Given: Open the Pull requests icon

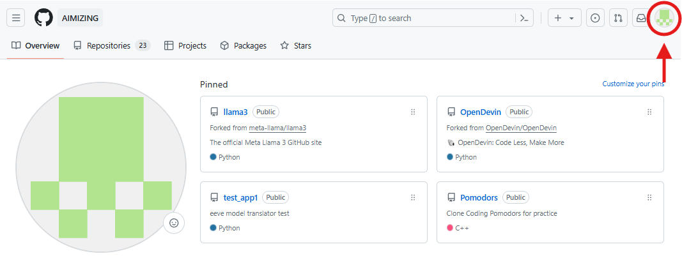Looking at the screenshot, I should click(x=617, y=18).
